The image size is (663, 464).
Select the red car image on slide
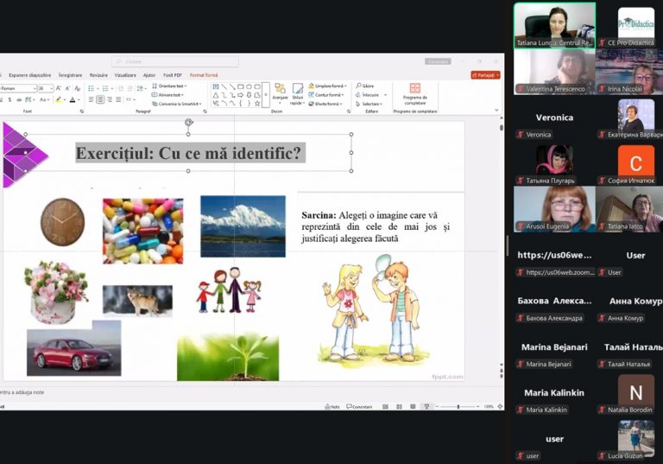pos(73,353)
